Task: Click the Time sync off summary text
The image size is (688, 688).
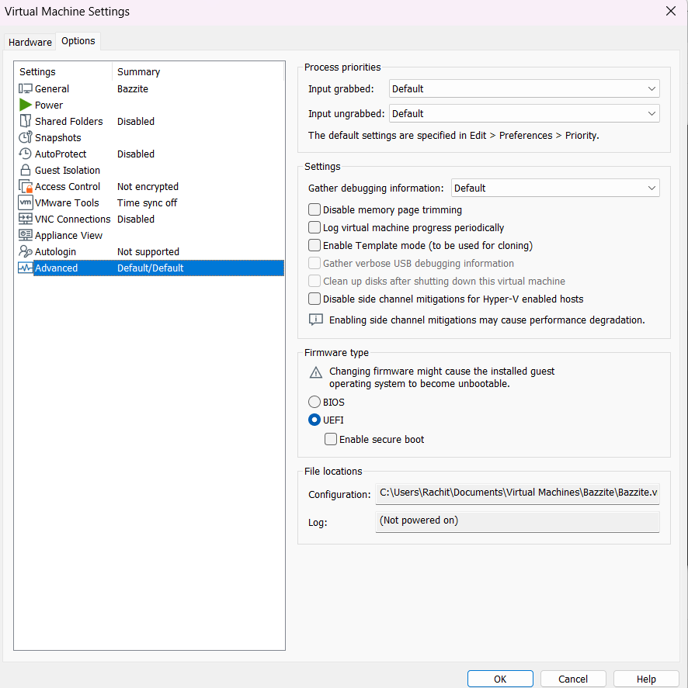Action: pyautogui.click(x=148, y=202)
